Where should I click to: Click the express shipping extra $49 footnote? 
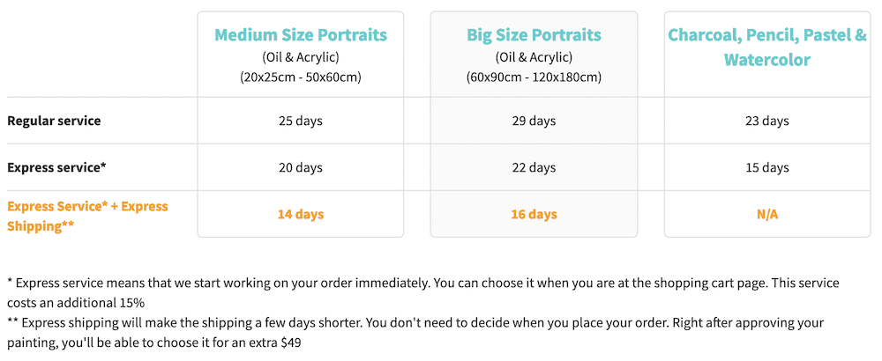tap(415, 332)
